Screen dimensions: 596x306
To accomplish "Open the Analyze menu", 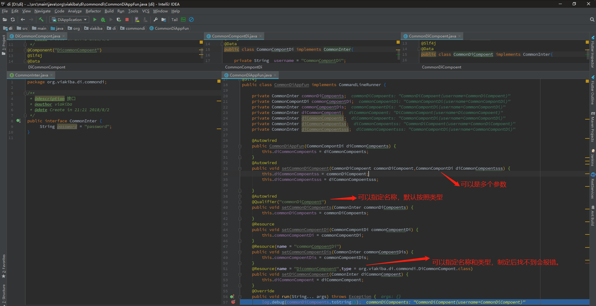I will (x=75, y=11).
